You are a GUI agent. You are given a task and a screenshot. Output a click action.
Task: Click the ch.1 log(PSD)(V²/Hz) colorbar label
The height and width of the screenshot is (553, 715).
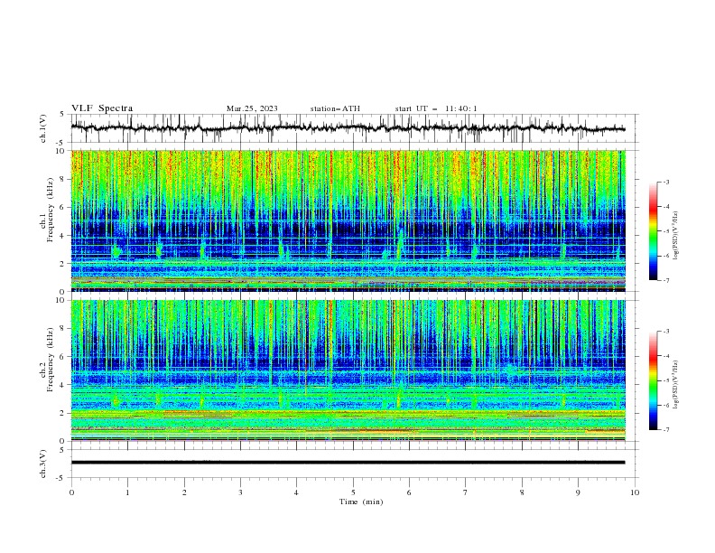675,236
